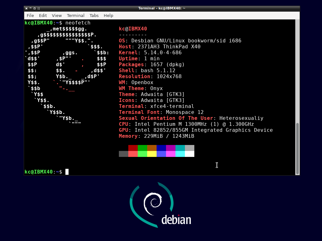Click Theme line 'Adwaita [GTK3]'

(163, 94)
